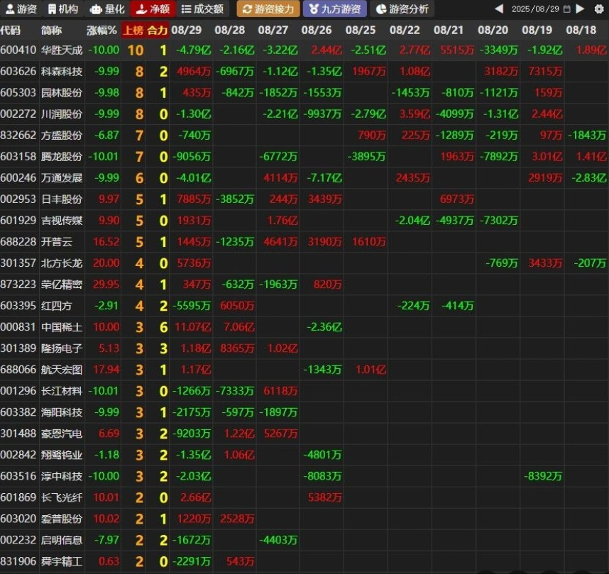Toggle the 成交额 turnover view

[202, 9]
